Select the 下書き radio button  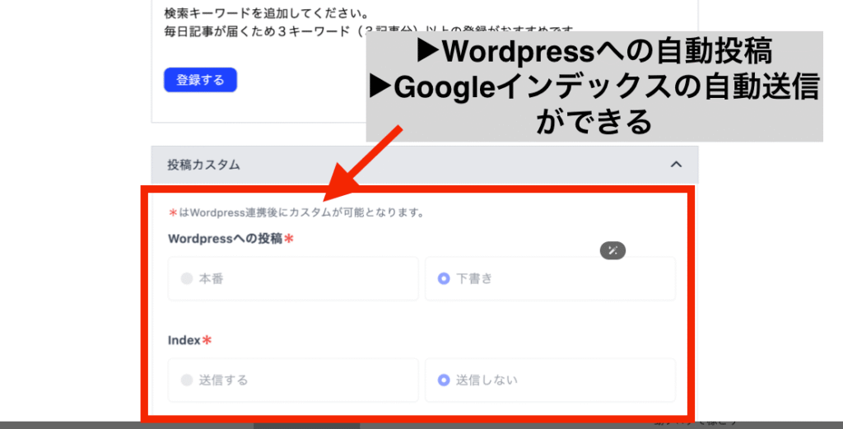point(444,278)
